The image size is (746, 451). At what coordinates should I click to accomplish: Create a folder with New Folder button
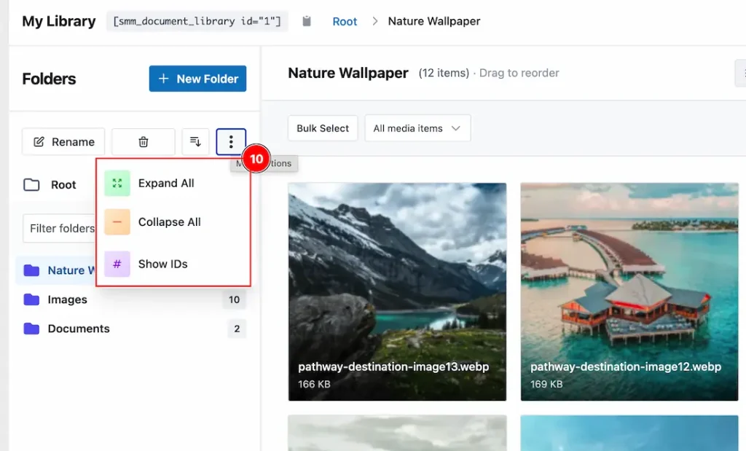pyautogui.click(x=197, y=79)
